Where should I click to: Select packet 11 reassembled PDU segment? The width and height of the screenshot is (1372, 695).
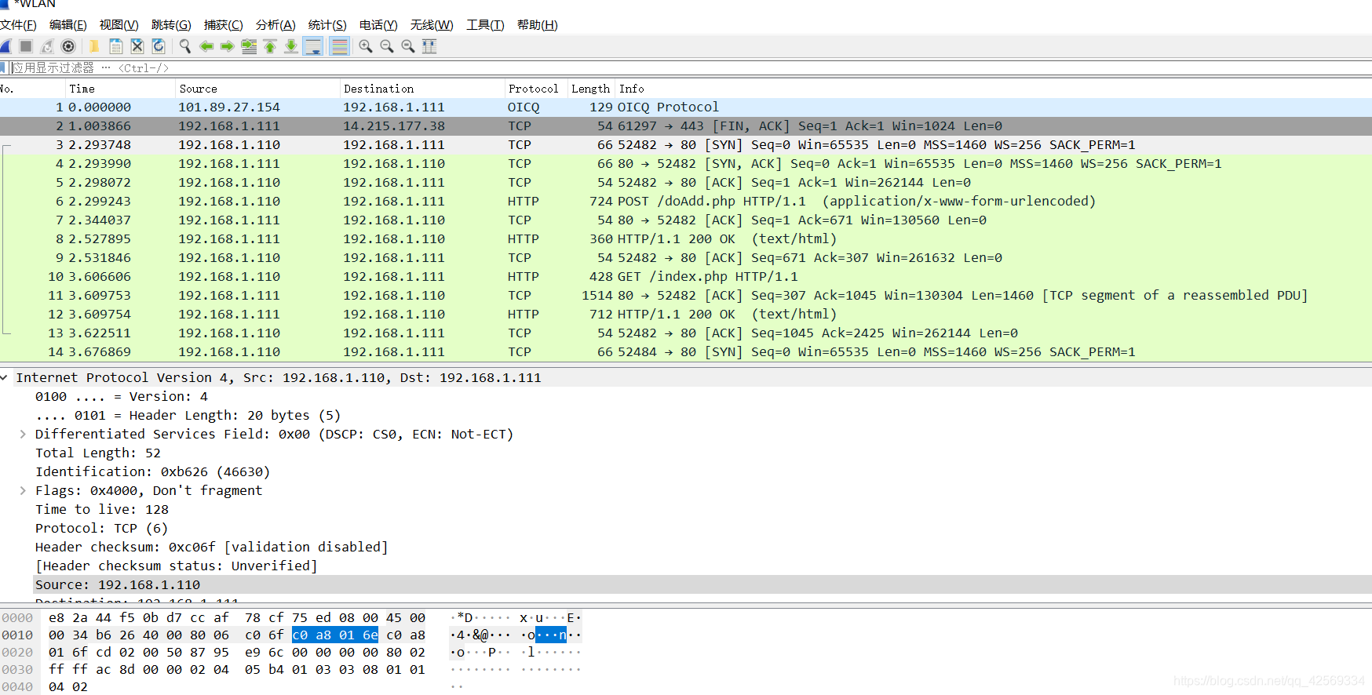coord(686,296)
